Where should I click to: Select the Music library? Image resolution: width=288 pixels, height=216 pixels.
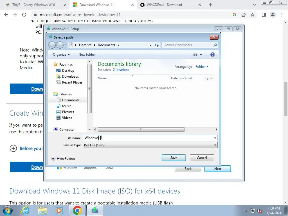pyautogui.click(x=66, y=106)
